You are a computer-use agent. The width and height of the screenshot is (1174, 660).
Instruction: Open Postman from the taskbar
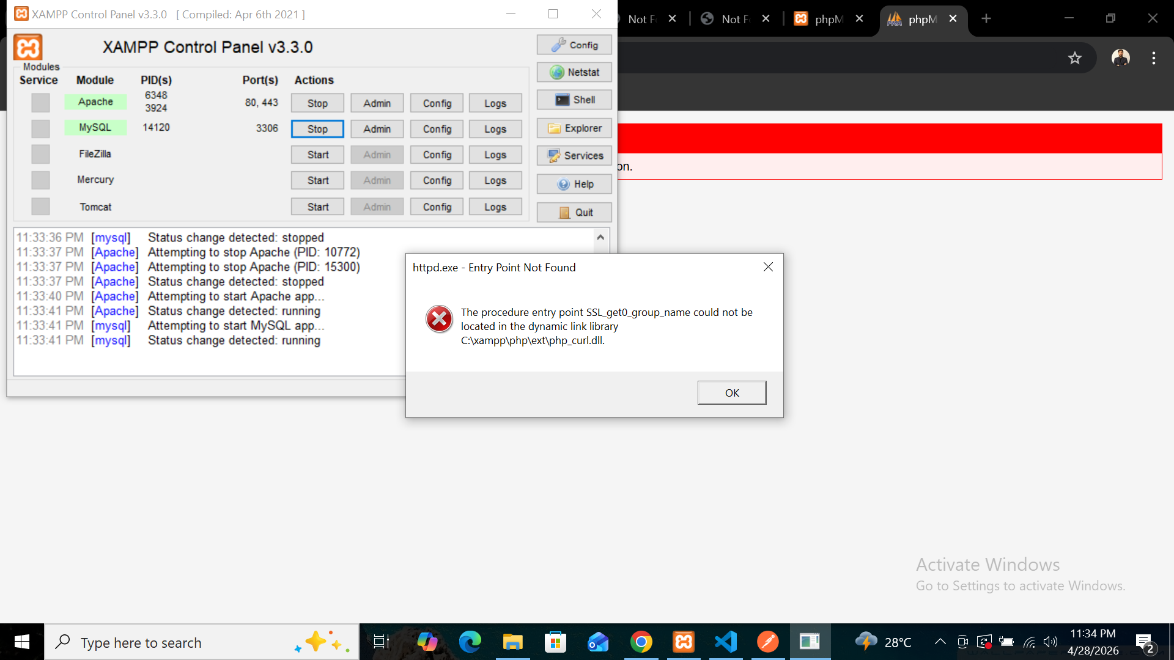[x=768, y=642]
